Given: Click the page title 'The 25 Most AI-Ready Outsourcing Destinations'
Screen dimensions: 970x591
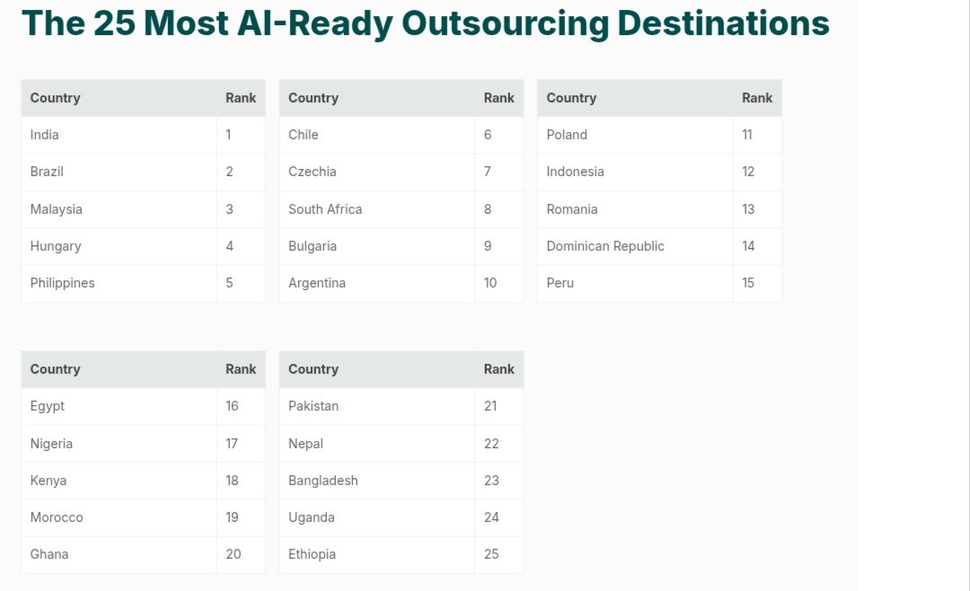Looking at the screenshot, I should (x=426, y=24).
